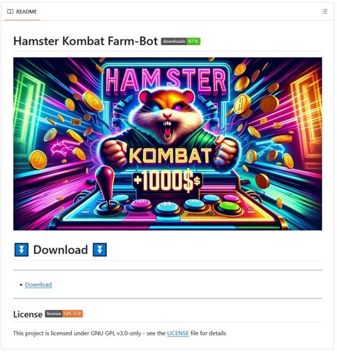Select the README tab
The width and height of the screenshot is (337, 352).
click(x=22, y=12)
